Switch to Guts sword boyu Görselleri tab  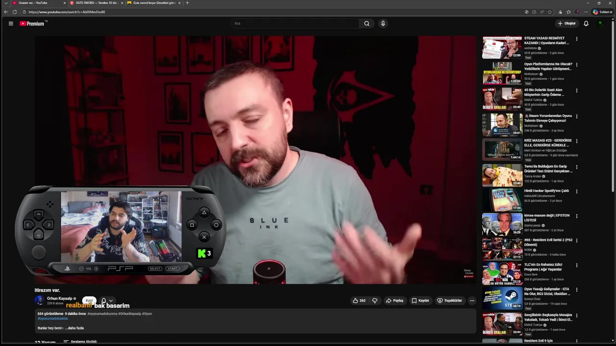pyautogui.click(x=154, y=3)
